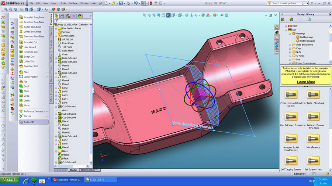Image resolution: width=332 pixels, height=186 pixels.
Task: Open the Reference Geometry dropdown arrow
Action: click(x=47, y=111)
